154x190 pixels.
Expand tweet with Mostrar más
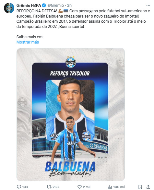(x=28, y=42)
